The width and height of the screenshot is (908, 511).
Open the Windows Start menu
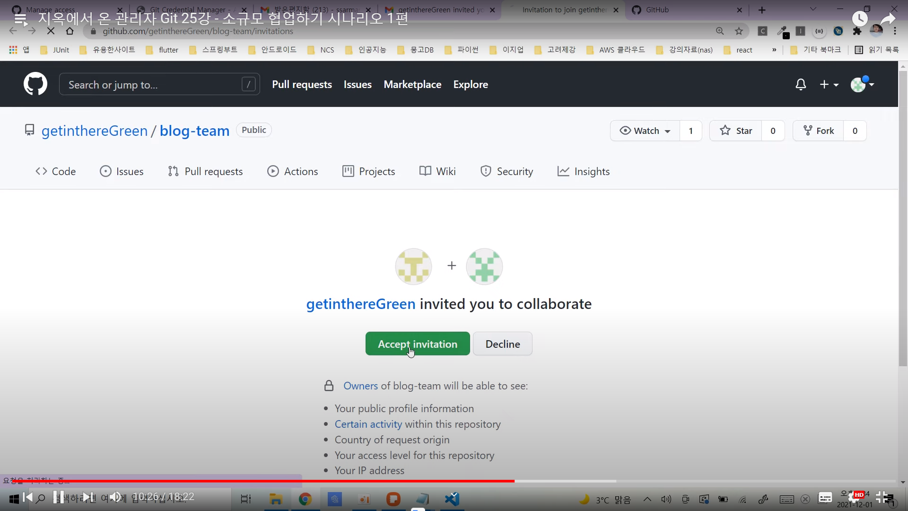(x=14, y=499)
